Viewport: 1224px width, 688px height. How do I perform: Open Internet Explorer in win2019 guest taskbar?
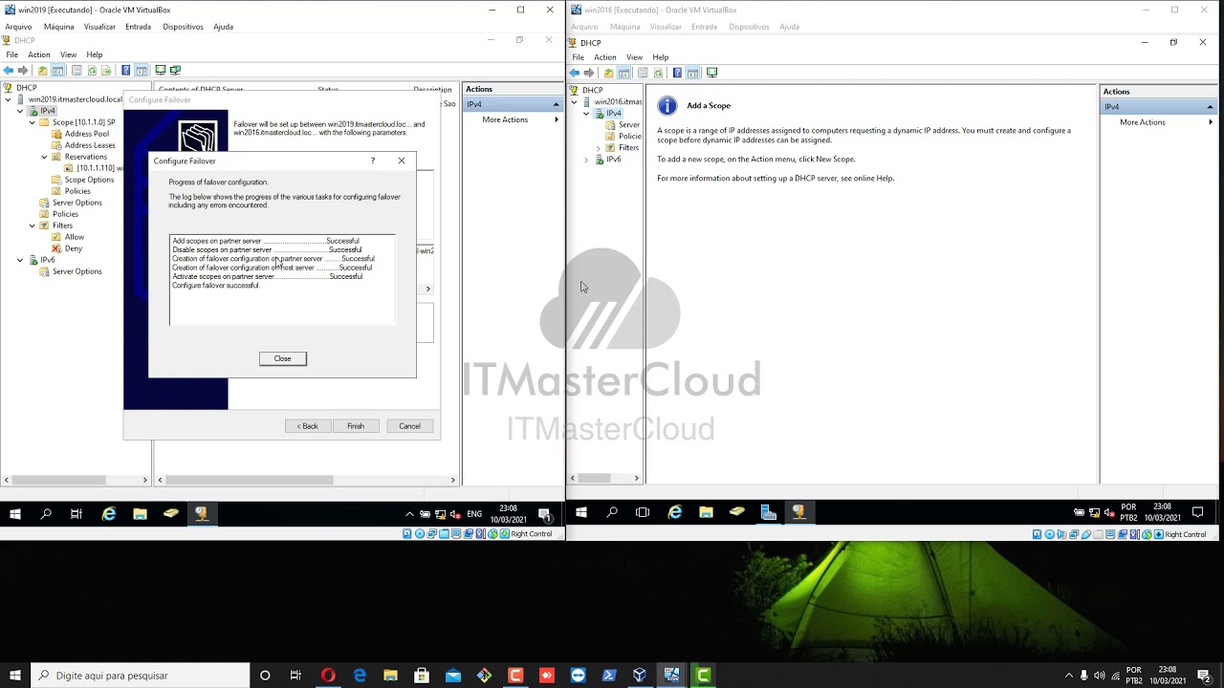click(109, 514)
